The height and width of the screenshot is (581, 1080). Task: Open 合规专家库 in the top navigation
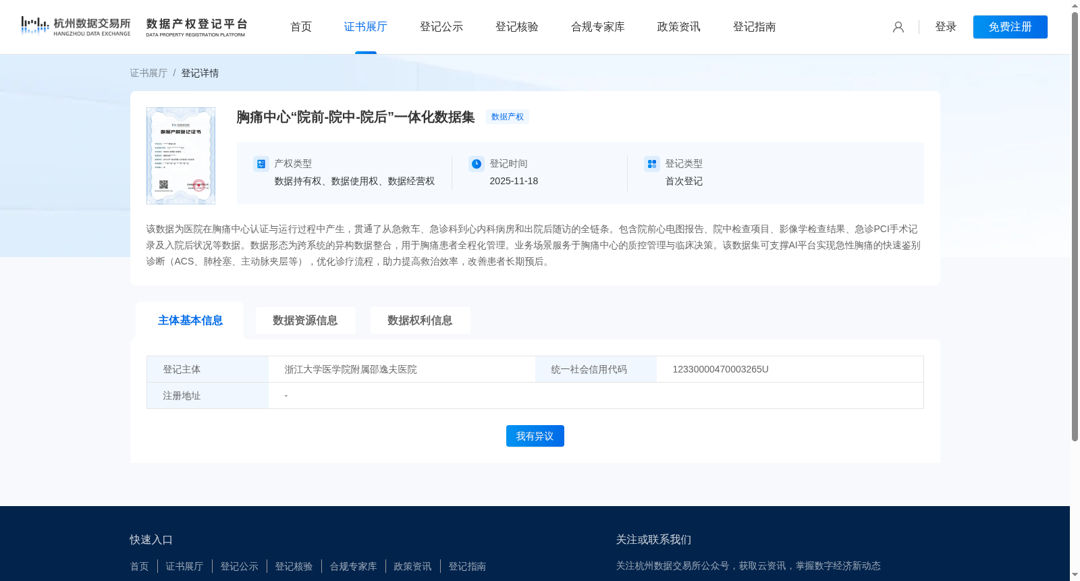(598, 27)
